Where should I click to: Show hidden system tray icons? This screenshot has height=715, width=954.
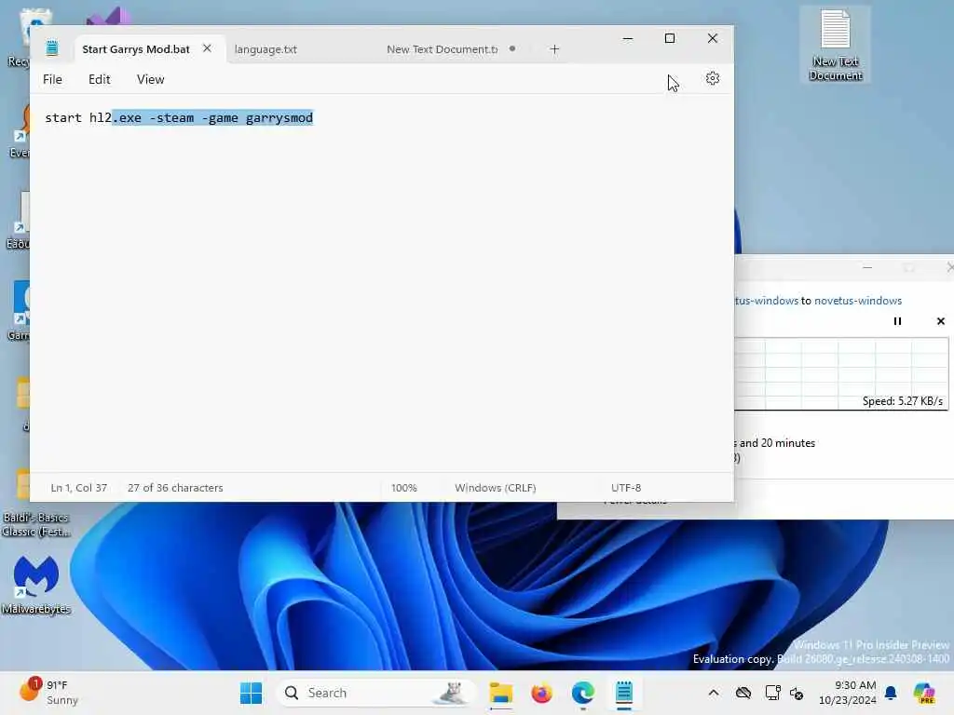click(714, 693)
